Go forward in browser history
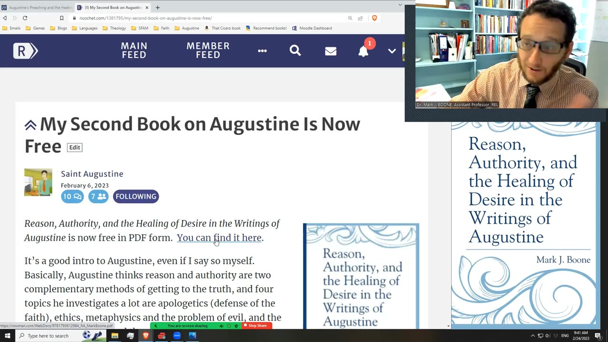The width and height of the screenshot is (608, 342). tap(15, 18)
